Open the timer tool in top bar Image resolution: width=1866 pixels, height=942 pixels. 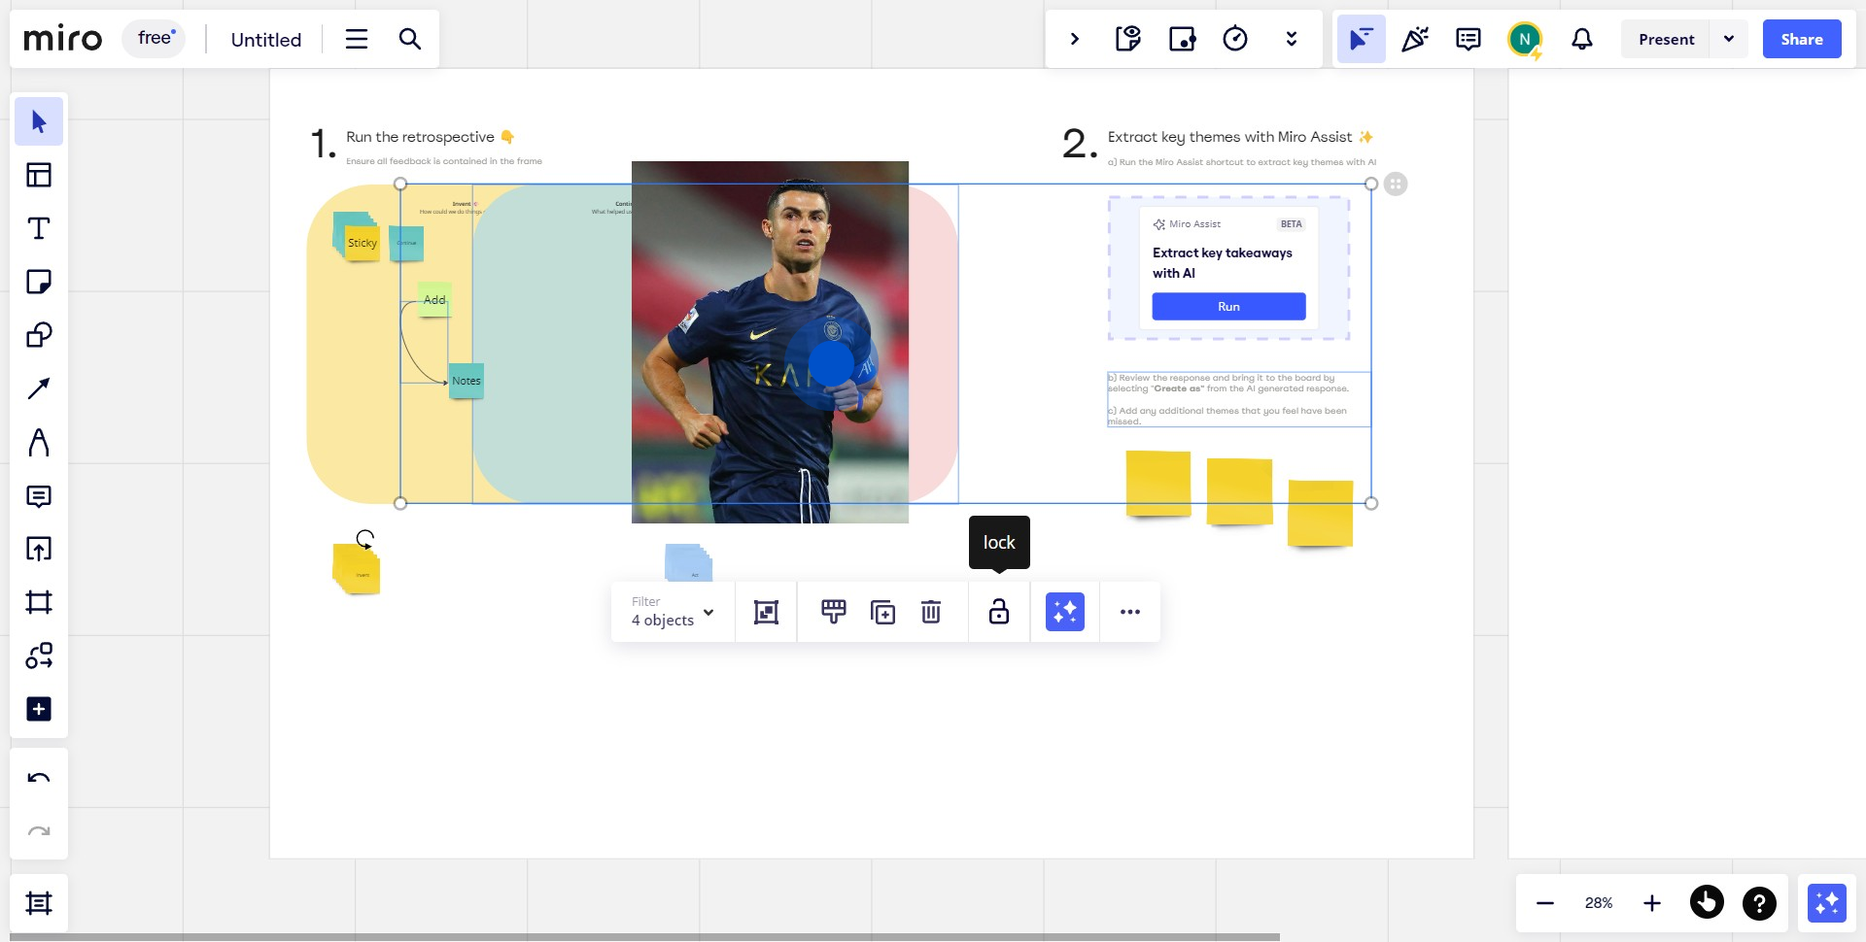click(x=1235, y=39)
